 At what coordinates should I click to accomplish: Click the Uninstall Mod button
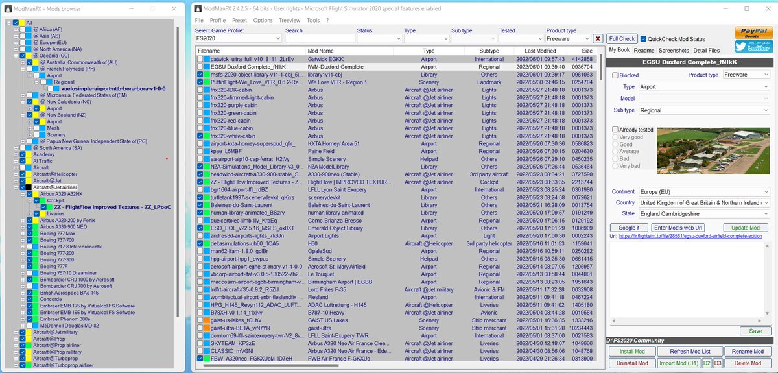[x=632, y=363]
